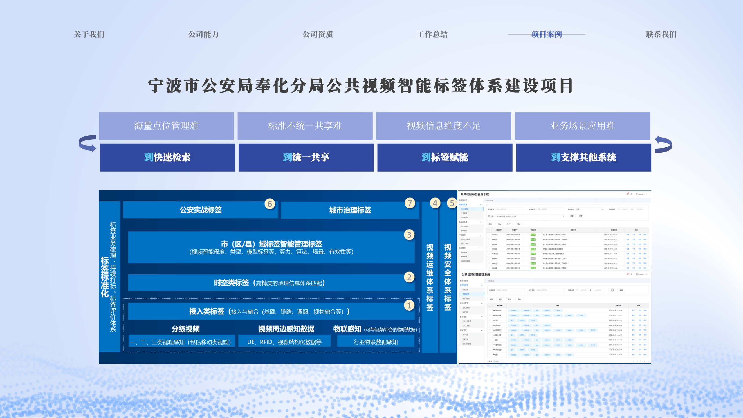Click the number 6 badge on 公安实战标签
This screenshot has height=418, width=743.
tap(270, 204)
